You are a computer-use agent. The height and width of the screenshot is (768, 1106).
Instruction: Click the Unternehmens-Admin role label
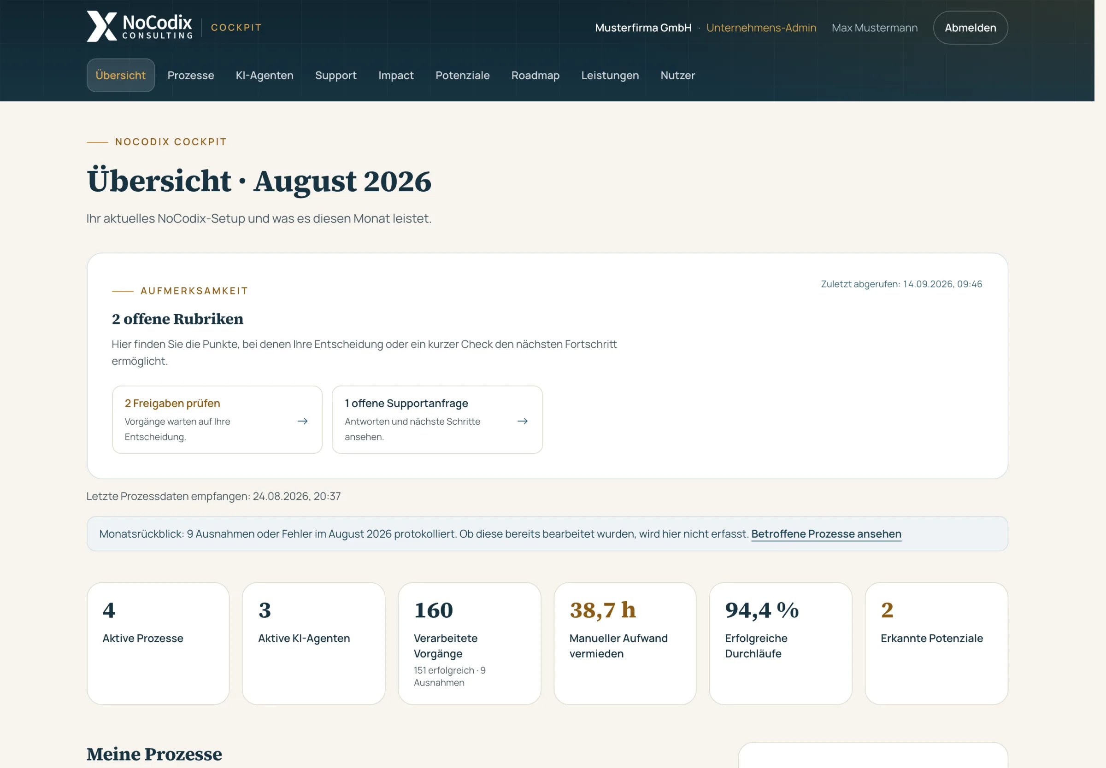pyautogui.click(x=761, y=28)
